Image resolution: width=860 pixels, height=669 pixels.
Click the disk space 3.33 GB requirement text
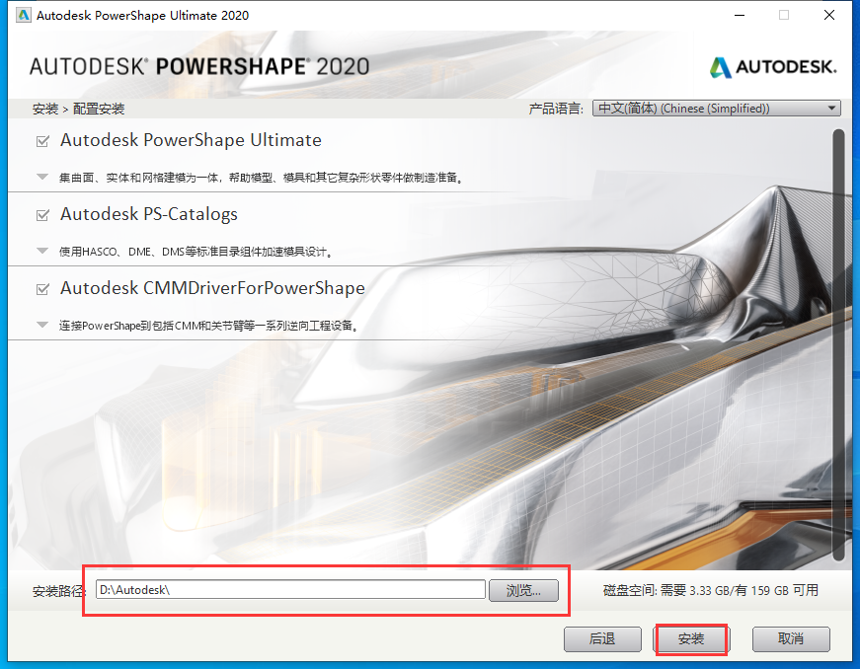coord(711,591)
